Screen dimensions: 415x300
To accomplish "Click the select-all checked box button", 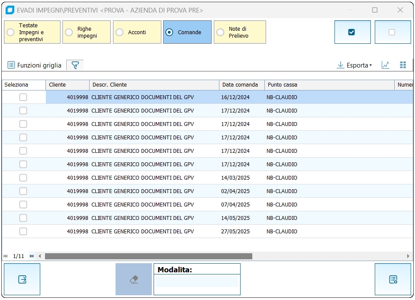I will click(352, 32).
